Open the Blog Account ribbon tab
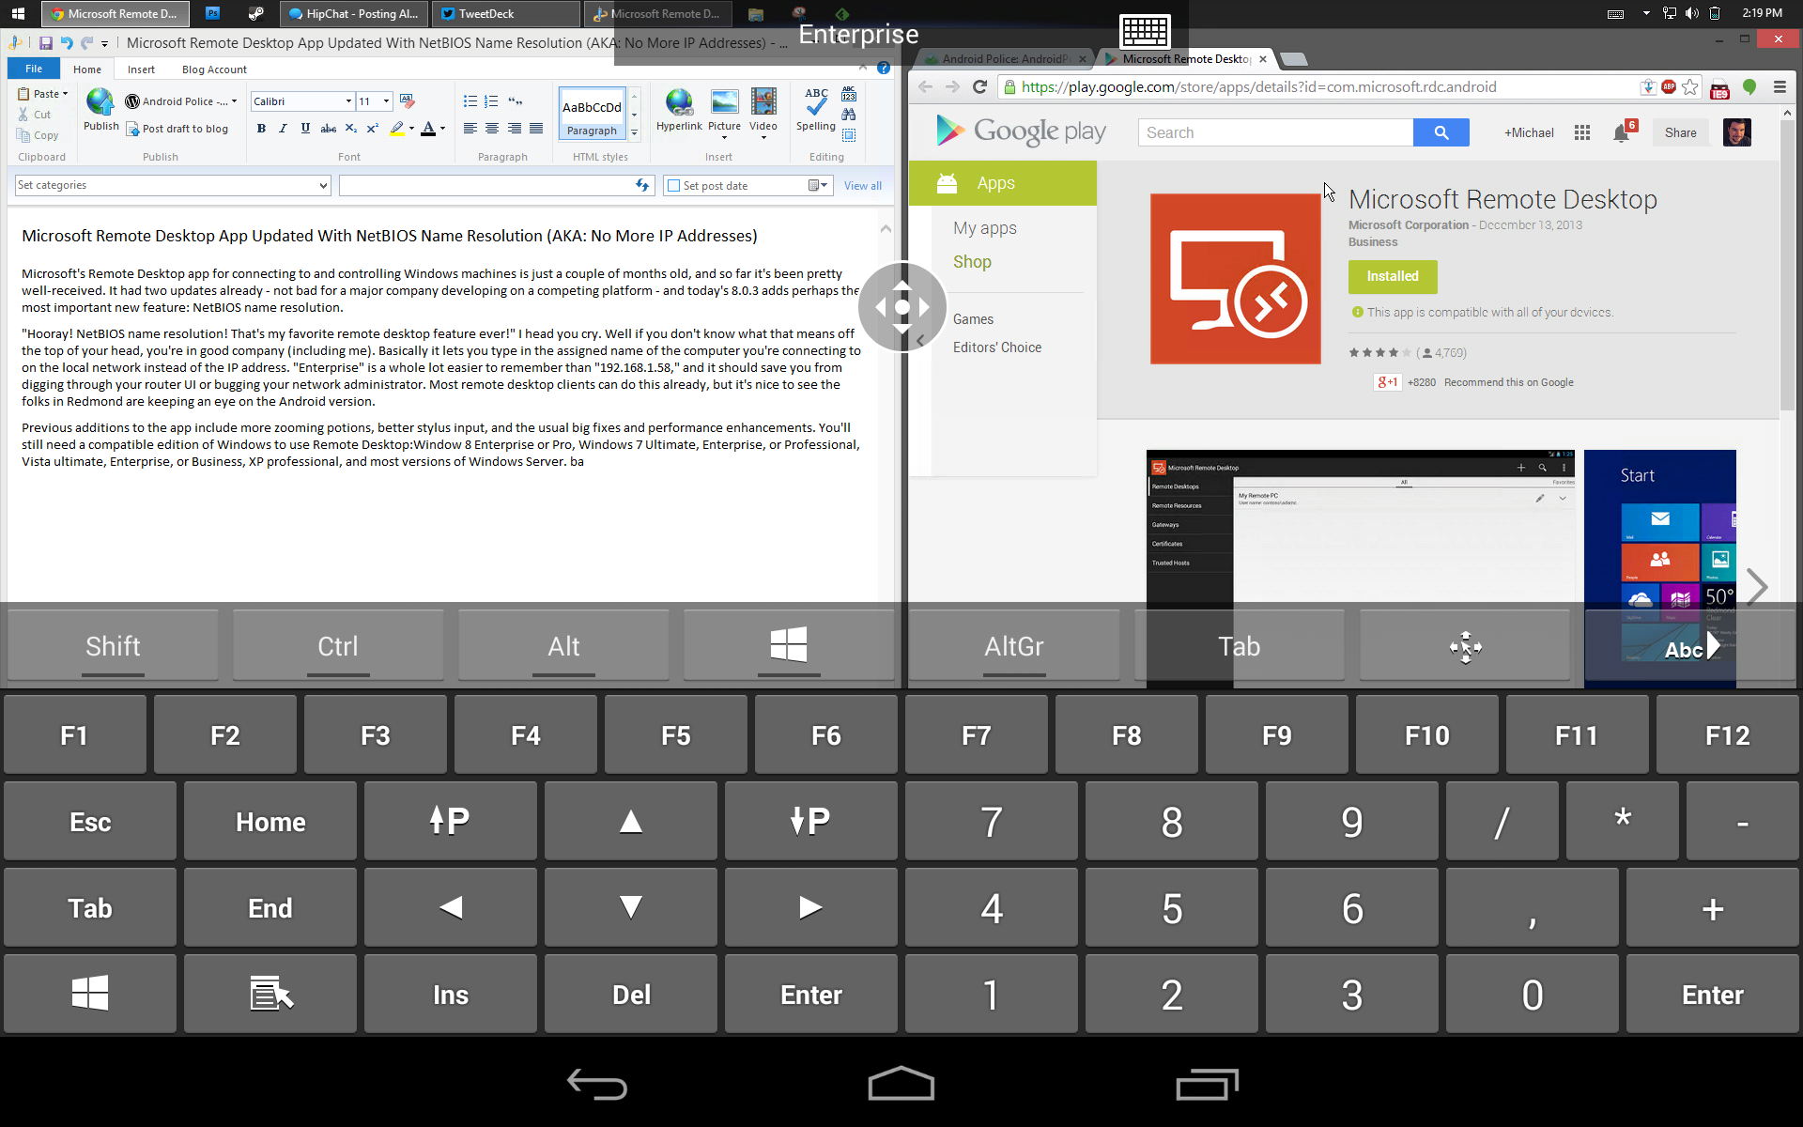The width and height of the screenshot is (1803, 1127). (x=214, y=69)
